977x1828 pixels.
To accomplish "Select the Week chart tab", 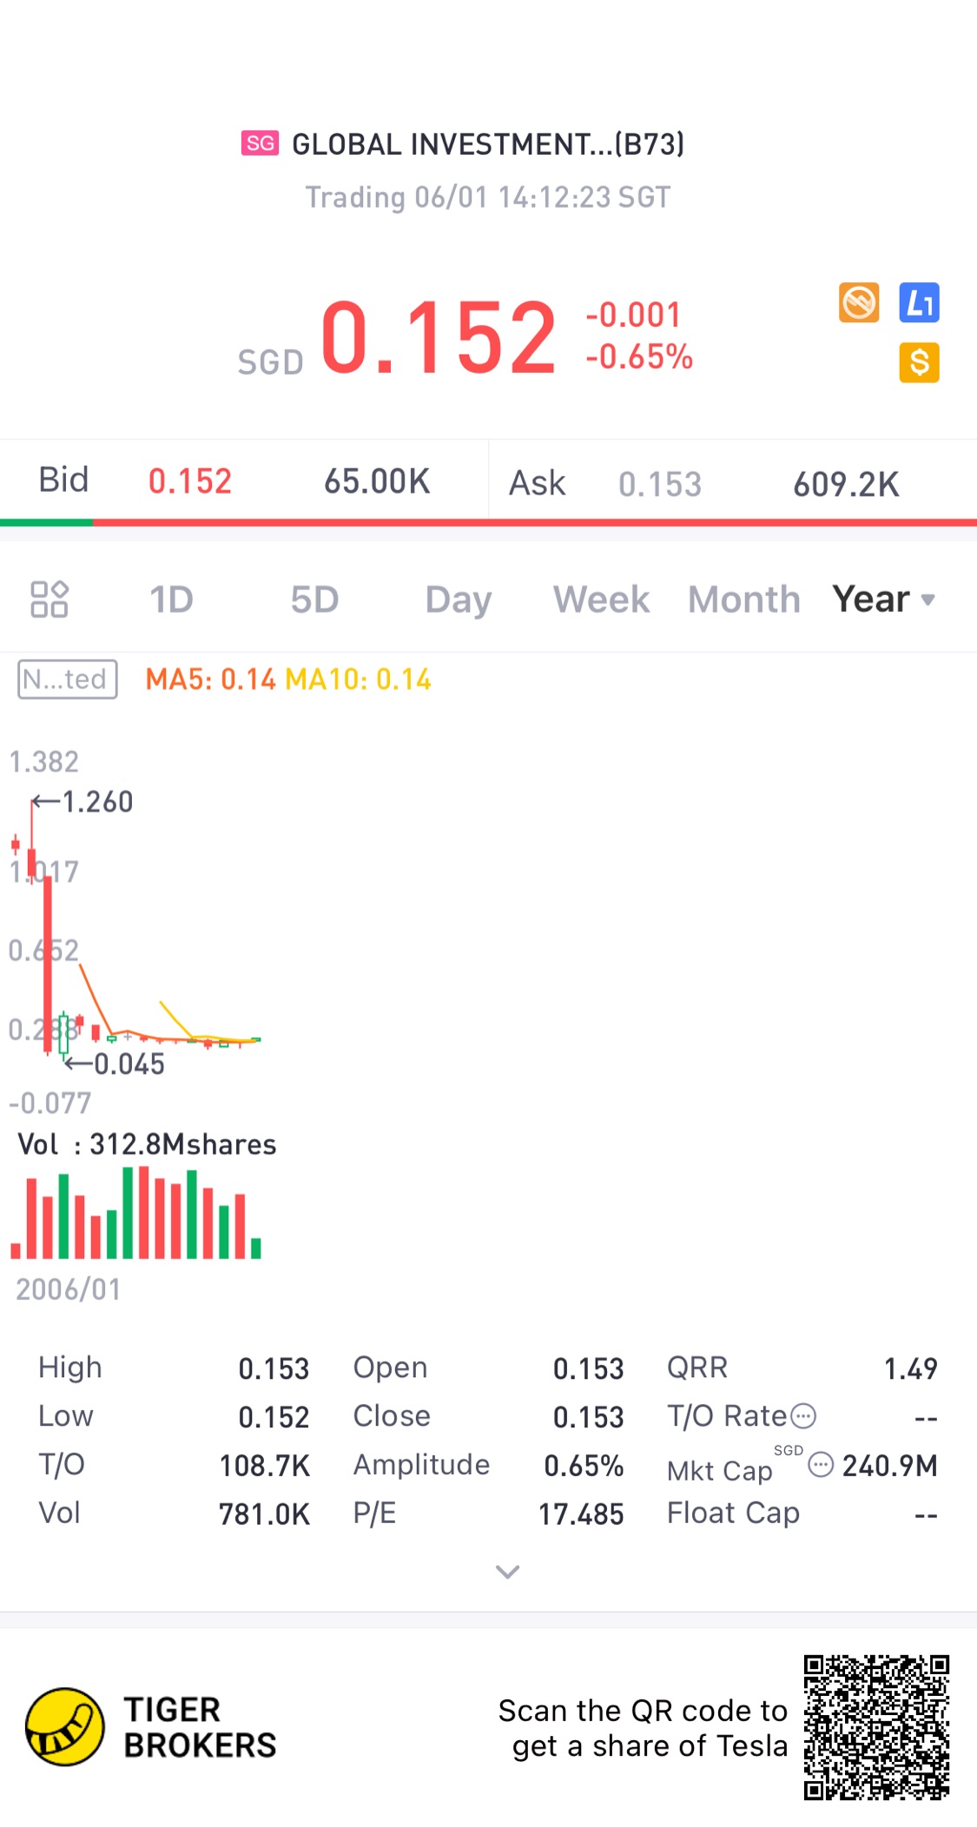I will [x=601, y=599].
